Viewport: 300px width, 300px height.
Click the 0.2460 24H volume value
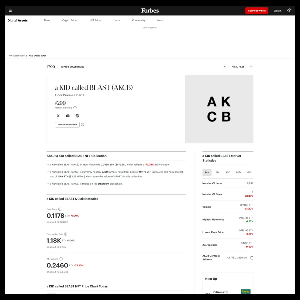click(x=57, y=265)
